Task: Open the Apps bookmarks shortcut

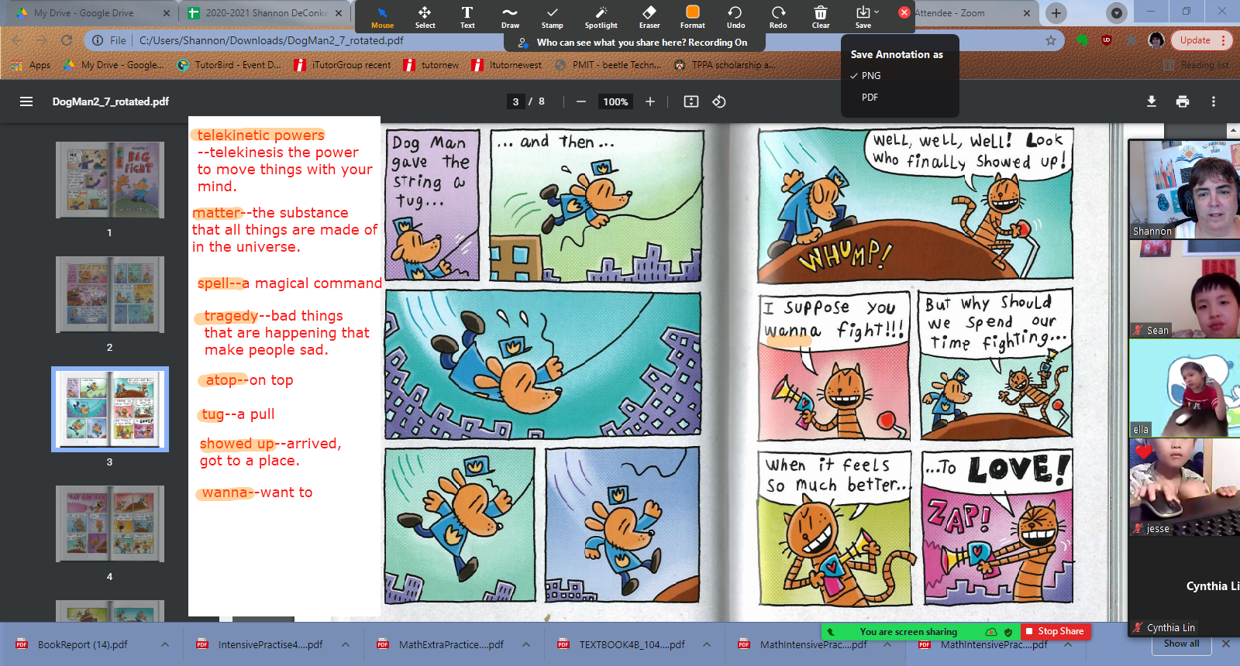Action: pos(31,65)
